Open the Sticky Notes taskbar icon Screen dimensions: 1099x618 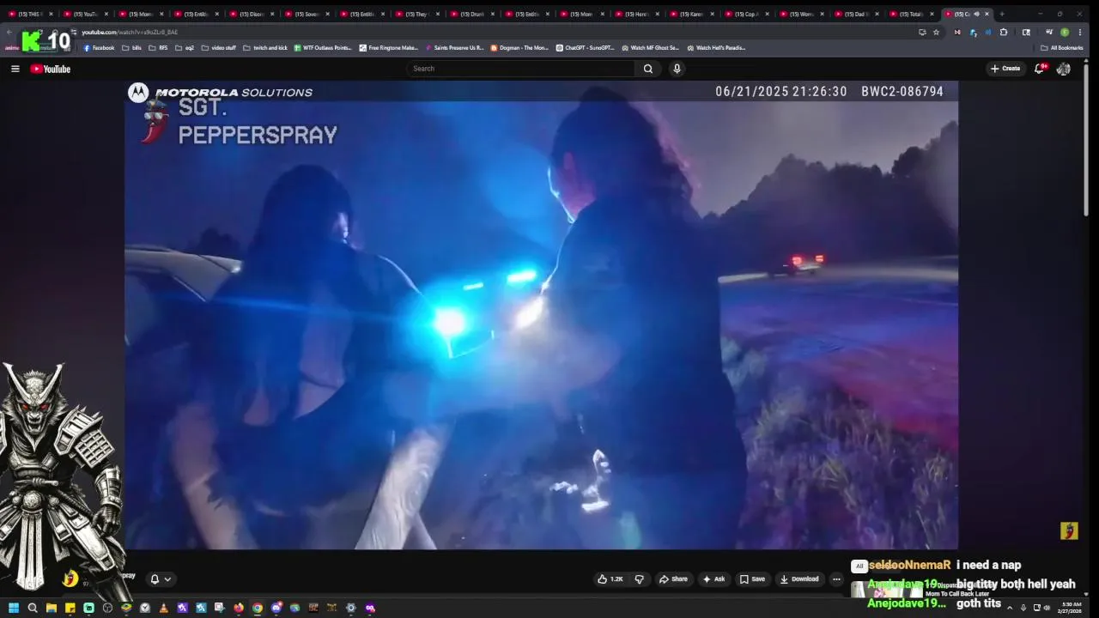[70, 608]
